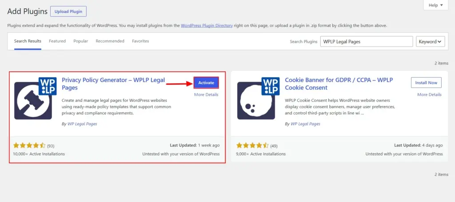Activate the Privacy Policy Generator plugin
455x202 pixels.
coord(206,83)
